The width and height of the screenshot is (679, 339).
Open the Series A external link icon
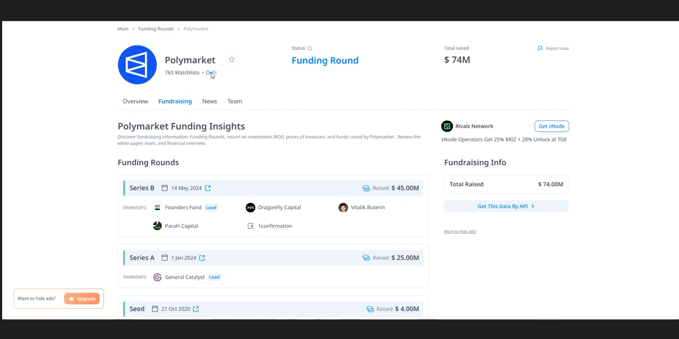click(202, 258)
